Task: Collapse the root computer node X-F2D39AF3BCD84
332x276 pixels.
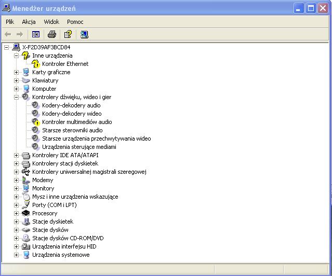Action: 7,47
